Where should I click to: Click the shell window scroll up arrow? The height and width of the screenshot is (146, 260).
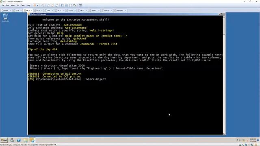[x=224, y=17]
